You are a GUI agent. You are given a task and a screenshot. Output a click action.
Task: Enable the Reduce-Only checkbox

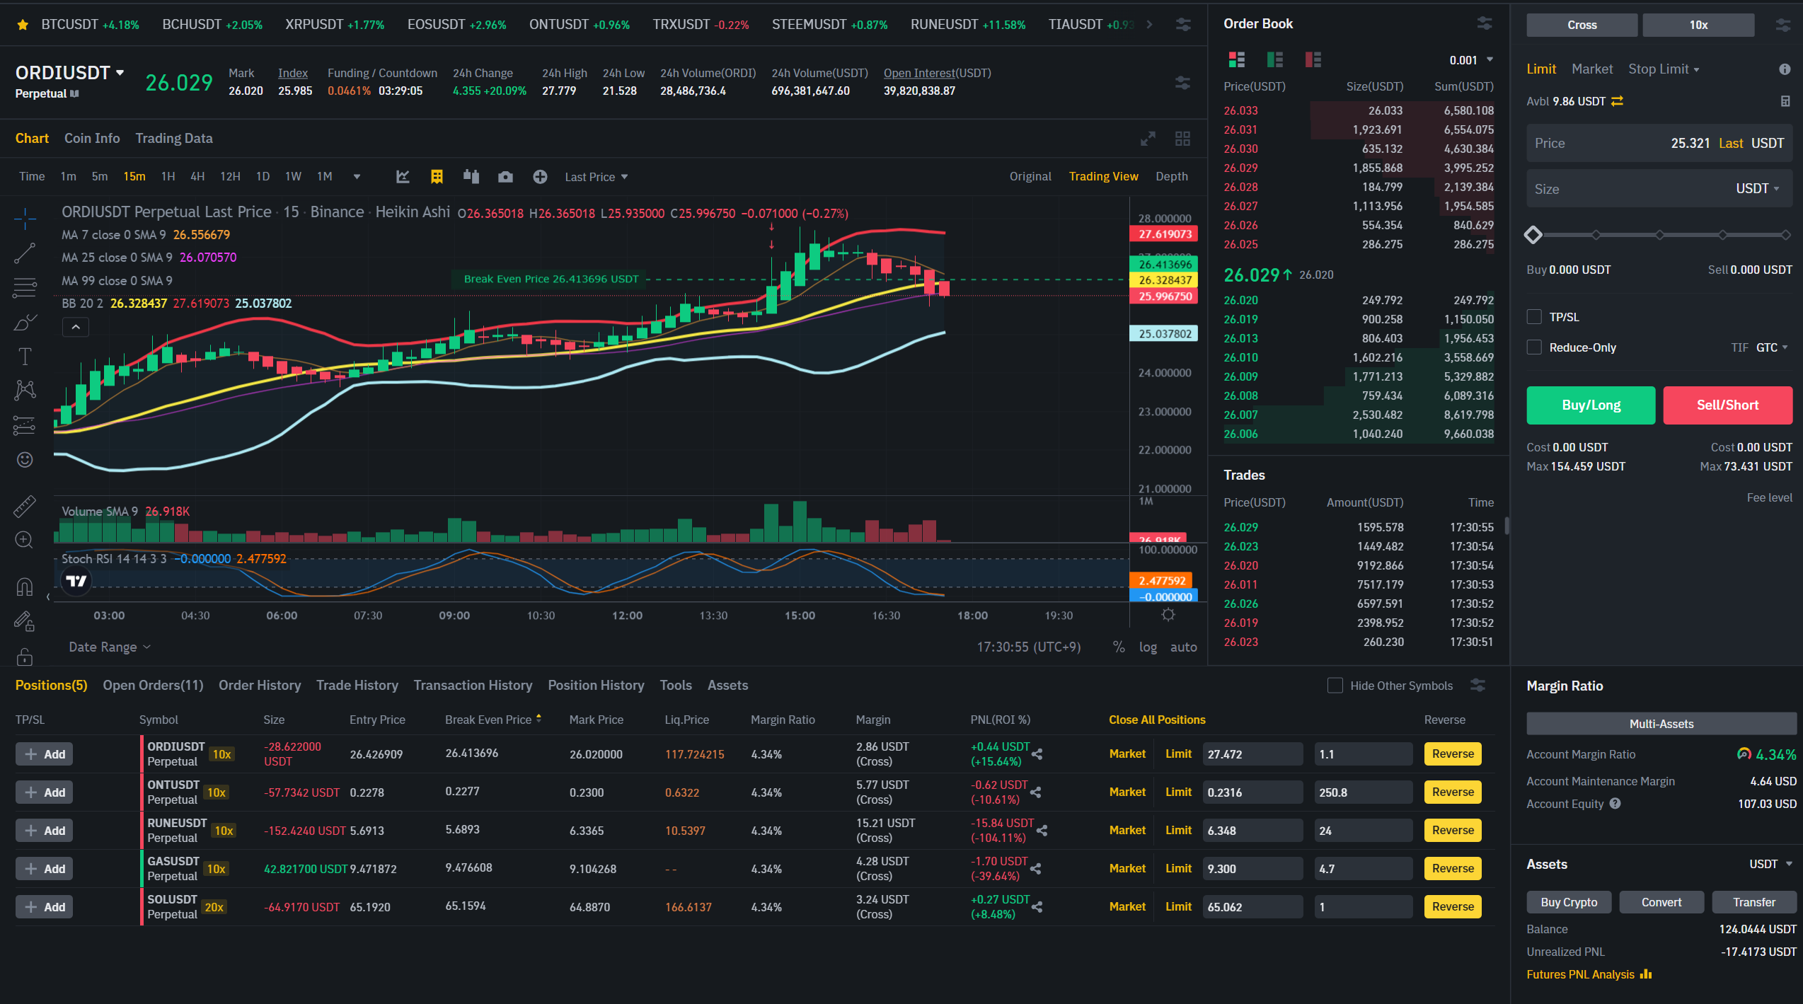coord(1534,347)
